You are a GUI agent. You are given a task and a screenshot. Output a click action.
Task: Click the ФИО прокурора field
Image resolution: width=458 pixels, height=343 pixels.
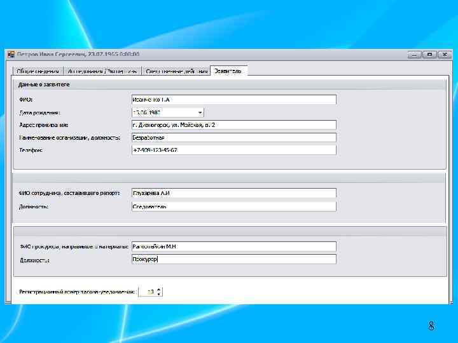[x=234, y=246]
